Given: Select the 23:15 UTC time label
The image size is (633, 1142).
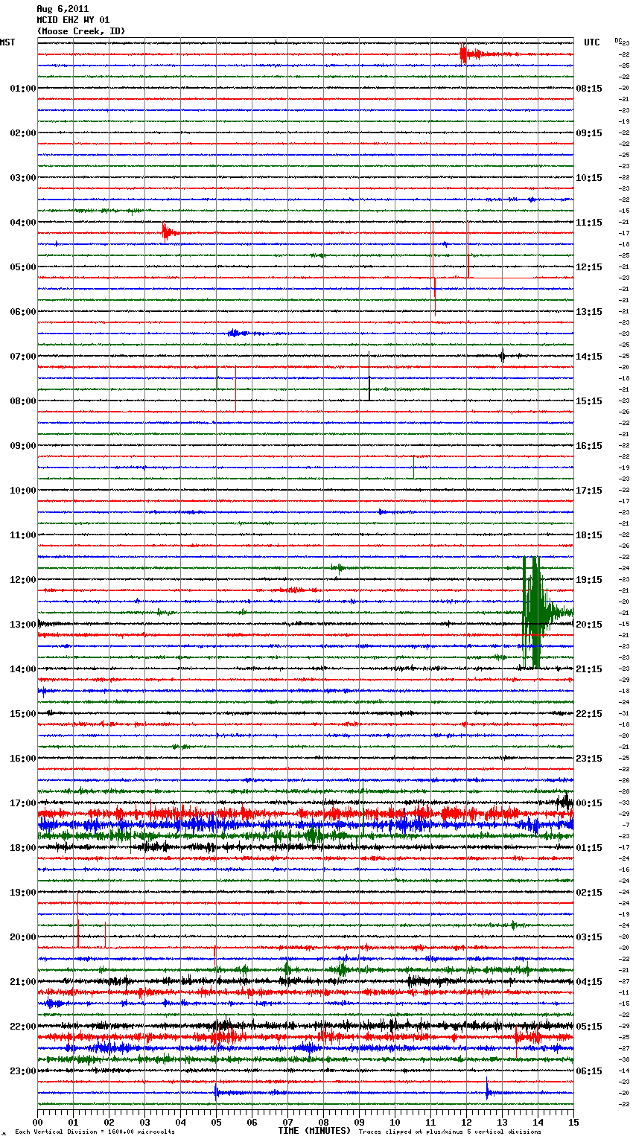Looking at the screenshot, I should (x=589, y=759).
